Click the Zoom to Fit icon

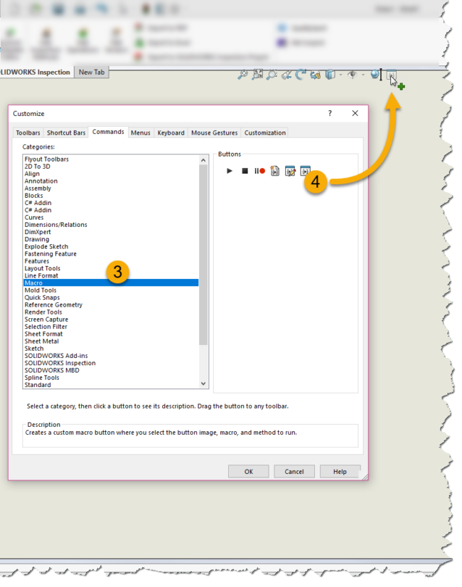[x=242, y=74]
